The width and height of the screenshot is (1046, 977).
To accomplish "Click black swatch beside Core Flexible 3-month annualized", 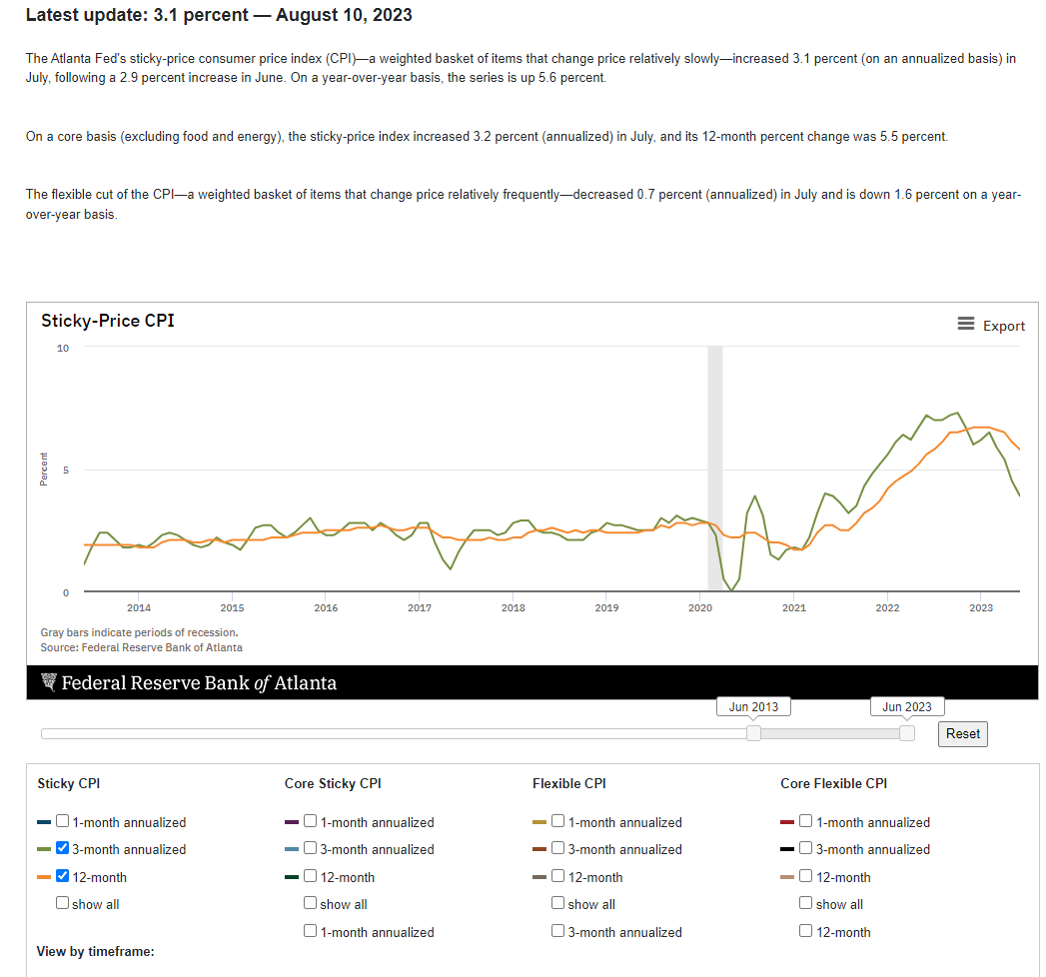I will point(787,849).
